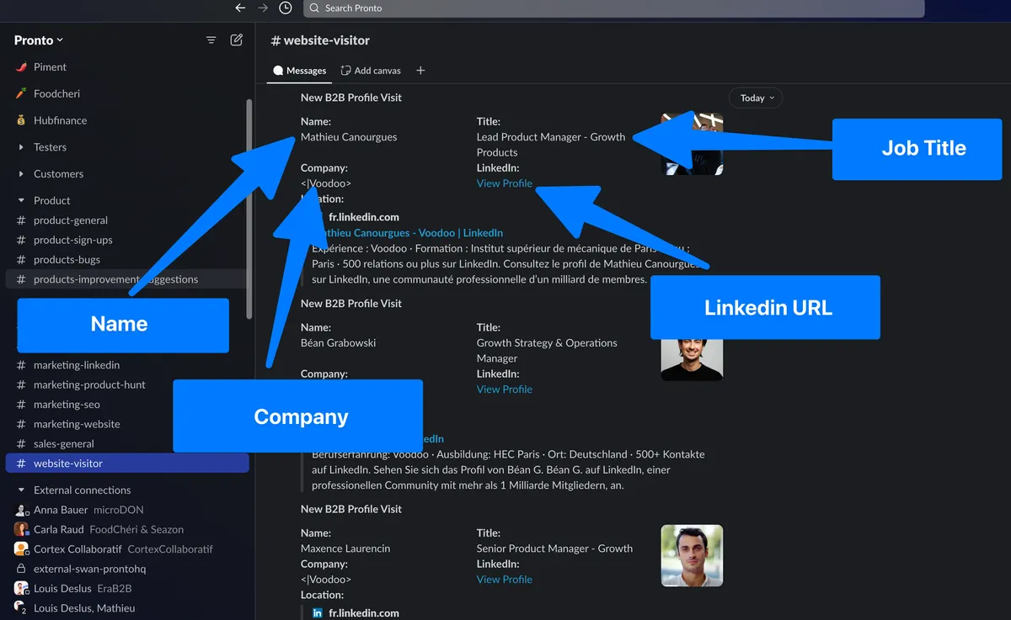The width and height of the screenshot is (1011, 620).
Task: Switch to the Messages tab
Action: [299, 71]
